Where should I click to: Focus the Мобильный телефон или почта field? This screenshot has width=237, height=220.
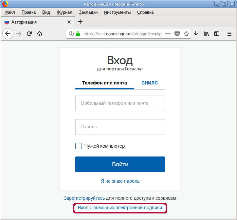120,103
